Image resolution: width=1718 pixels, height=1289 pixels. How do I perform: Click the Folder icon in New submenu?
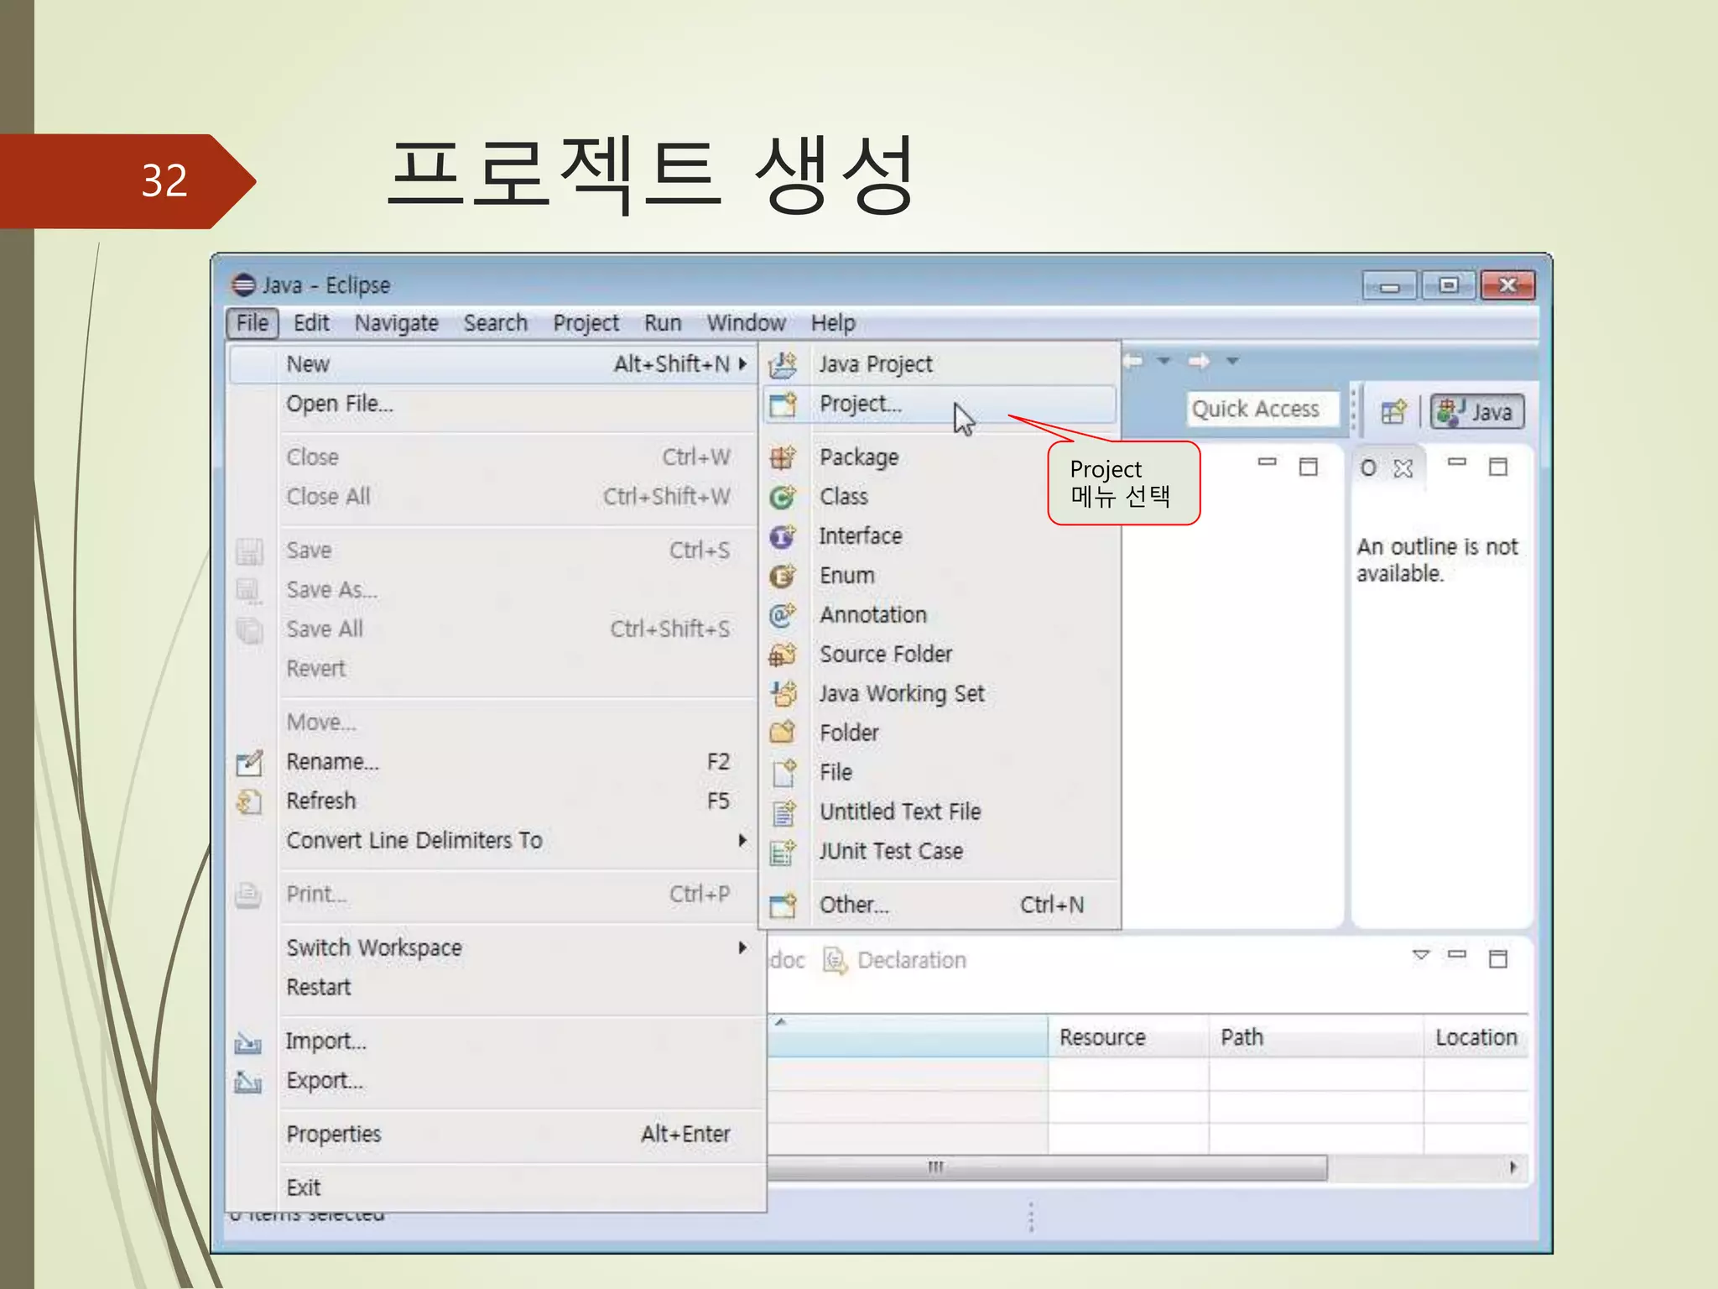[783, 733]
